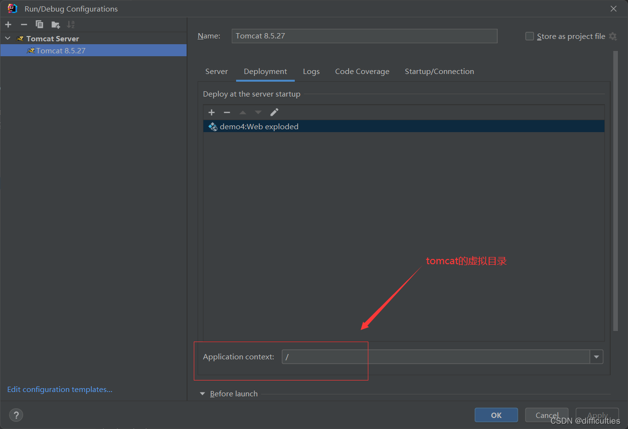Click the demo4 web artifact icon
The width and height of the screenshot is (628, 429).
coord(213,127)
